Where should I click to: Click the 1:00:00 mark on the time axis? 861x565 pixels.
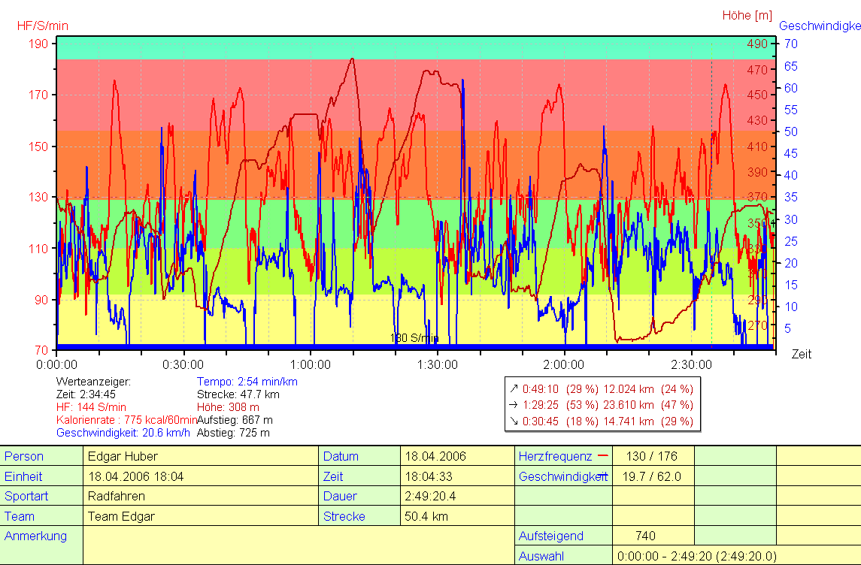[311, 365]
